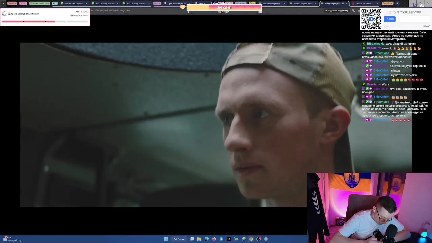
Task: Launch Firefox from the taskbar
Action: tap(214, 239)
